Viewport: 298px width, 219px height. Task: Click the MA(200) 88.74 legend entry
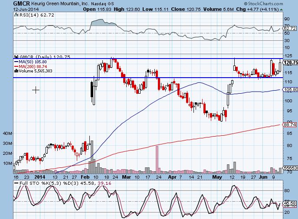pos(30,66)
